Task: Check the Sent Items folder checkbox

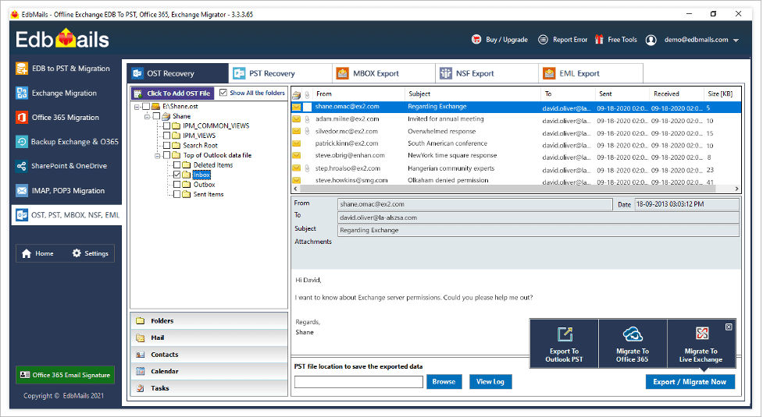Action: [x=177, y=194]
